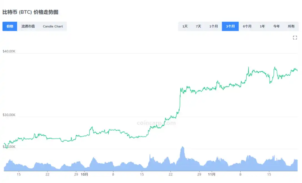Choose the 7天 time range
Image resolution: width=302 pixels, height=183 pixels.
coord(198,26)
